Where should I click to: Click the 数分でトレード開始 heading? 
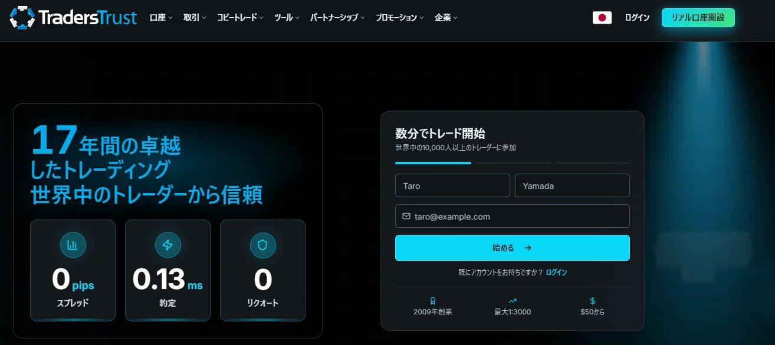pos(440,133)
